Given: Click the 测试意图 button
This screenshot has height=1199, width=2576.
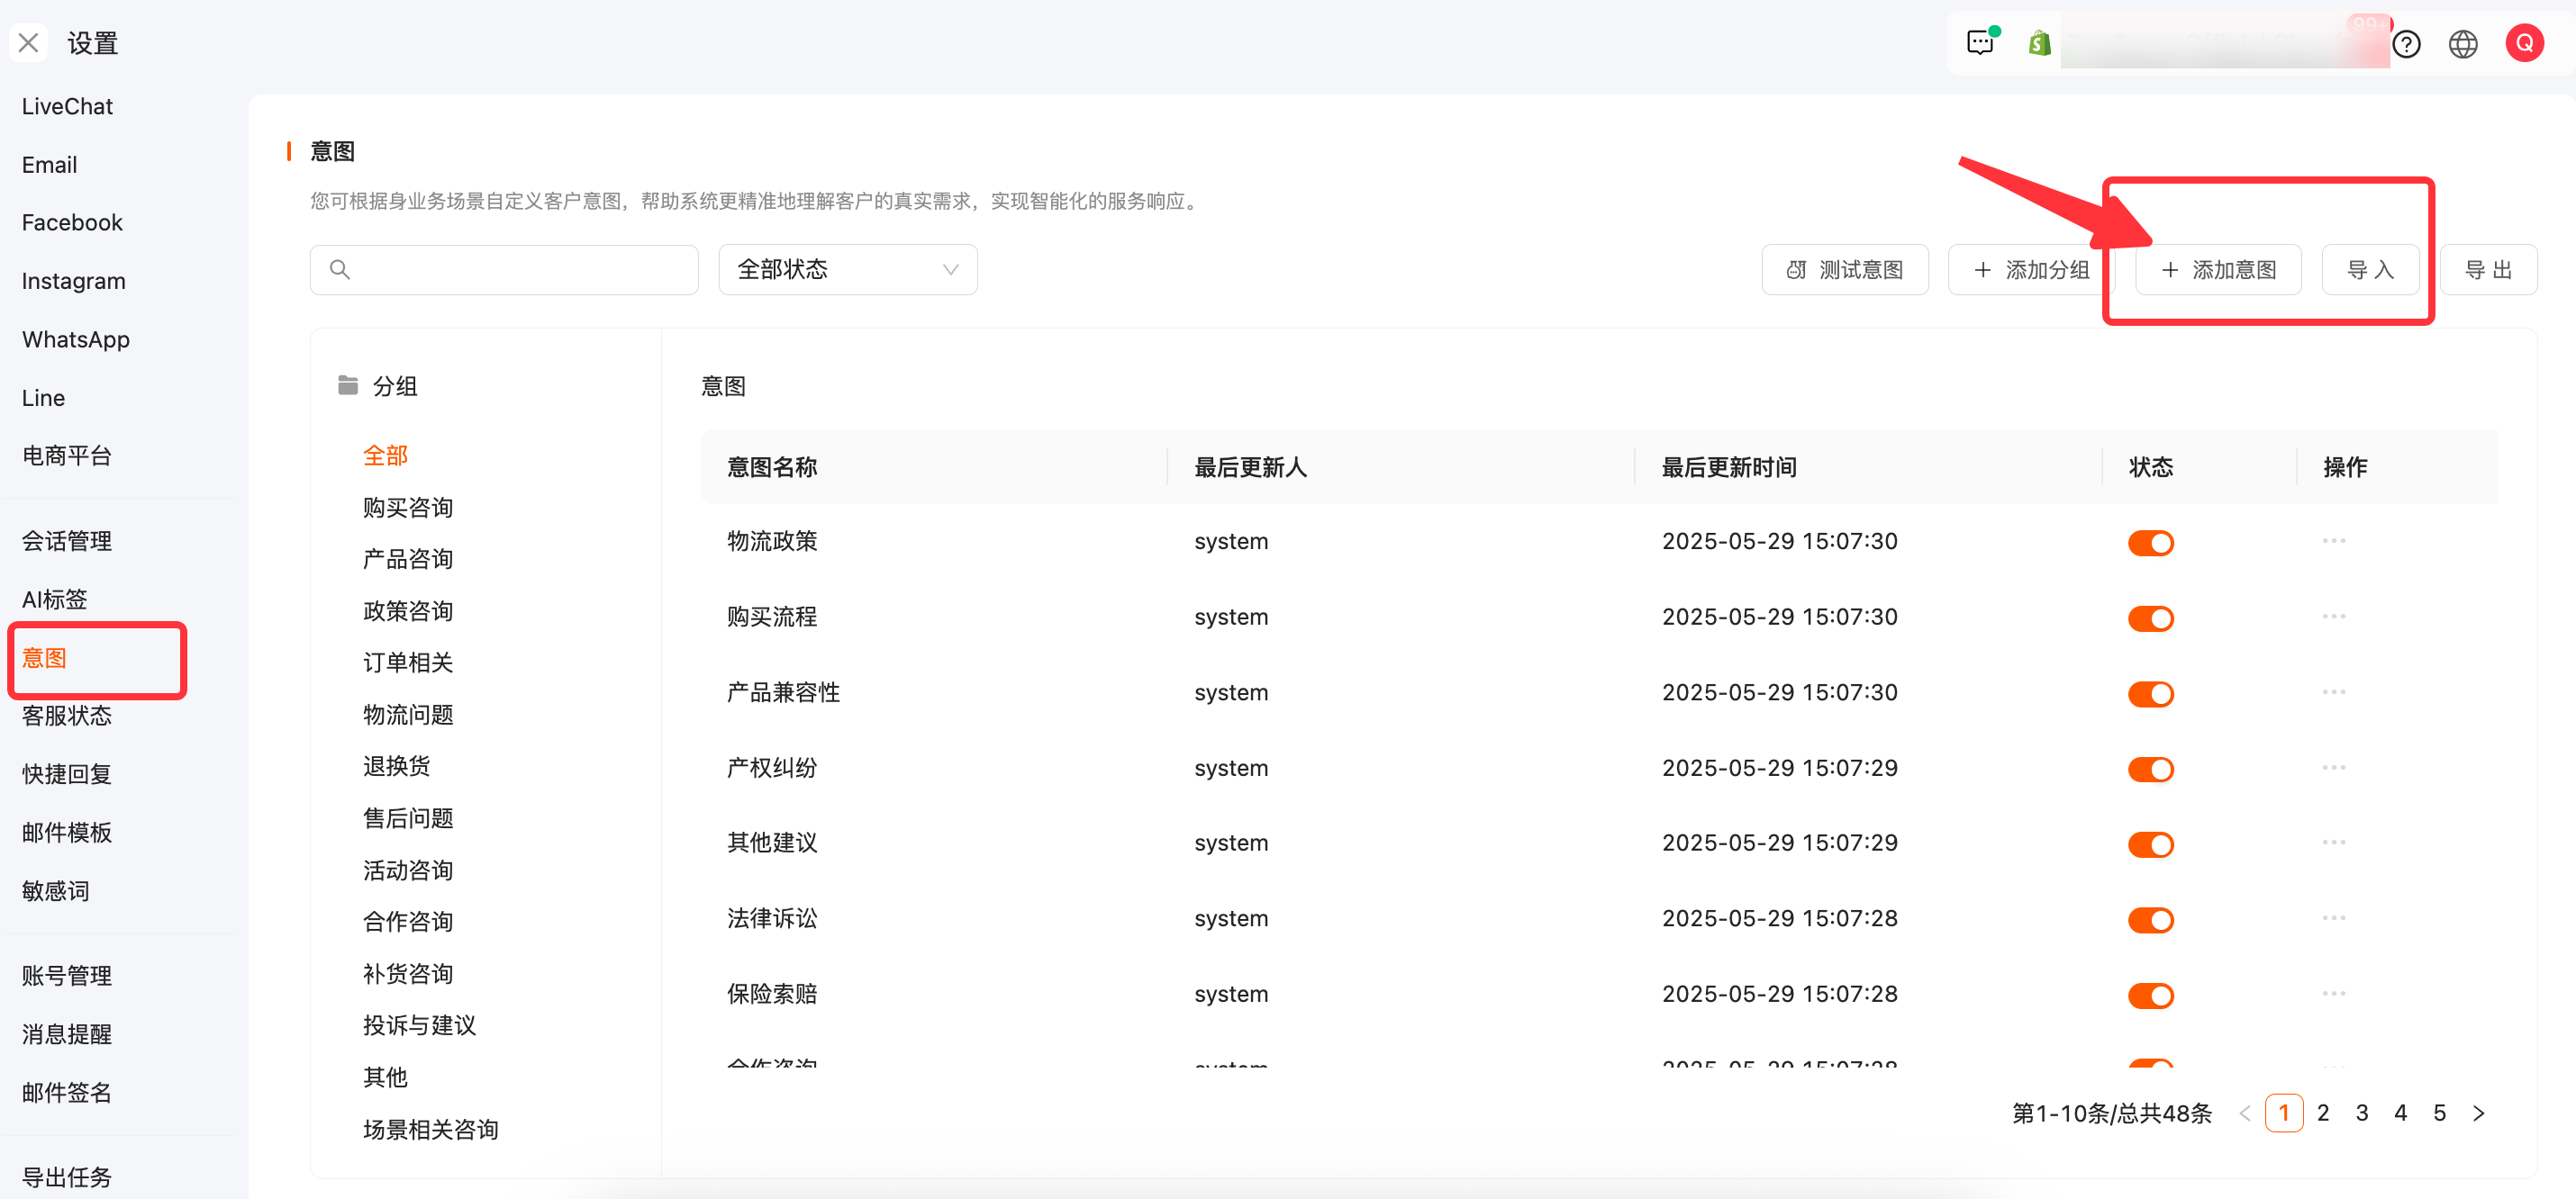Looking at the screenshot, I should [1844, 270].
